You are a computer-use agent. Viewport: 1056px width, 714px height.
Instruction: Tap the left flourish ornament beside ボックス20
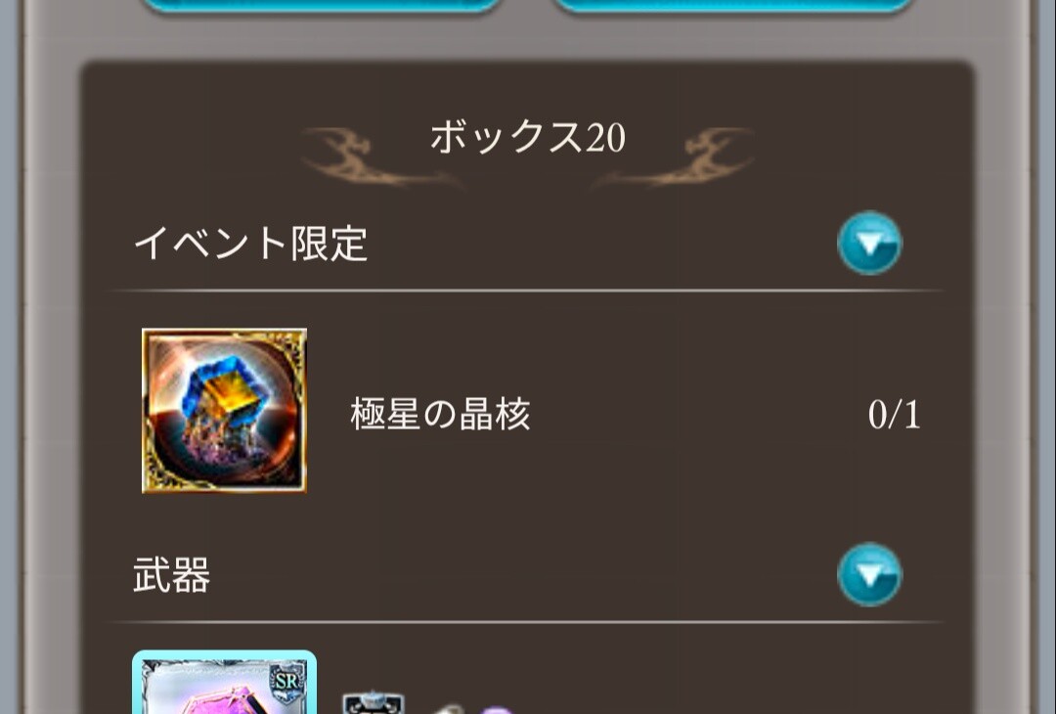[x=380, y=156]
